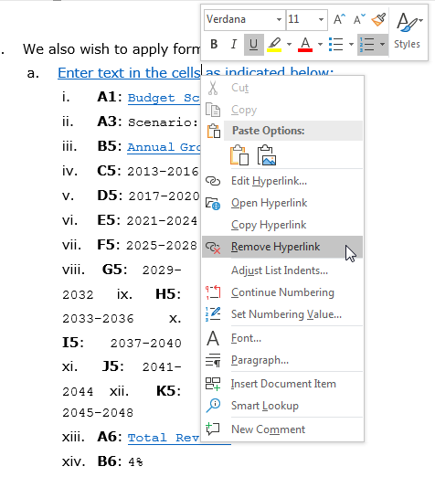Expand the font size 11 dropdown

point(321,20)
